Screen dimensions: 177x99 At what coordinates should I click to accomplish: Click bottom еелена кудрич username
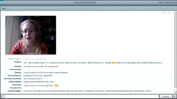coord(14,91)
